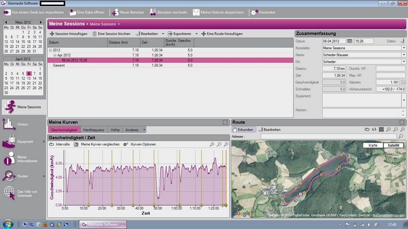Image resolution: width=408 pixels, height=229 pixels.
Task: Click Von einem Gerät aus importieren
Action: [34, 12]
